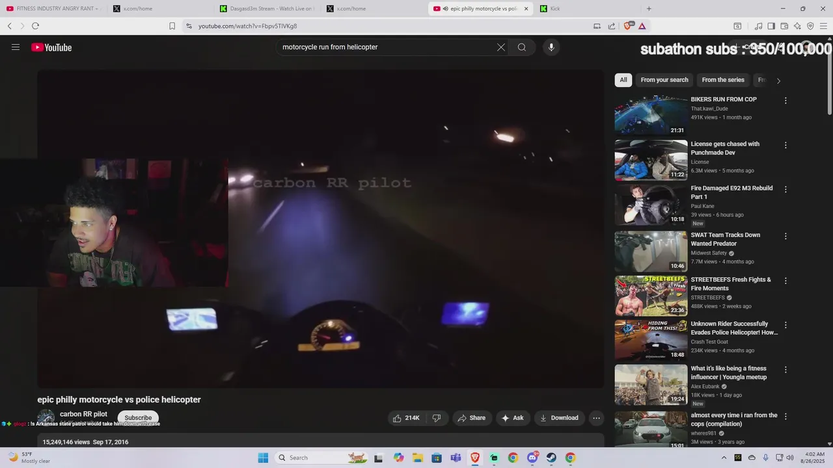Like the video with thumbs up
The image size is (833, 468).
coord(406,418)
